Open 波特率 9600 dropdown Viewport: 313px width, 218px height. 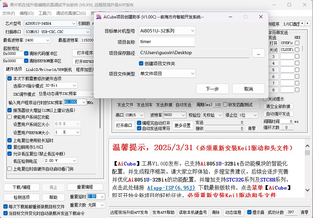pyautogui.click(x=174, y=115)
